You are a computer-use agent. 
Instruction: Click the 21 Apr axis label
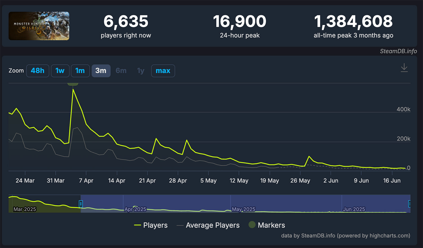[147, 181]
